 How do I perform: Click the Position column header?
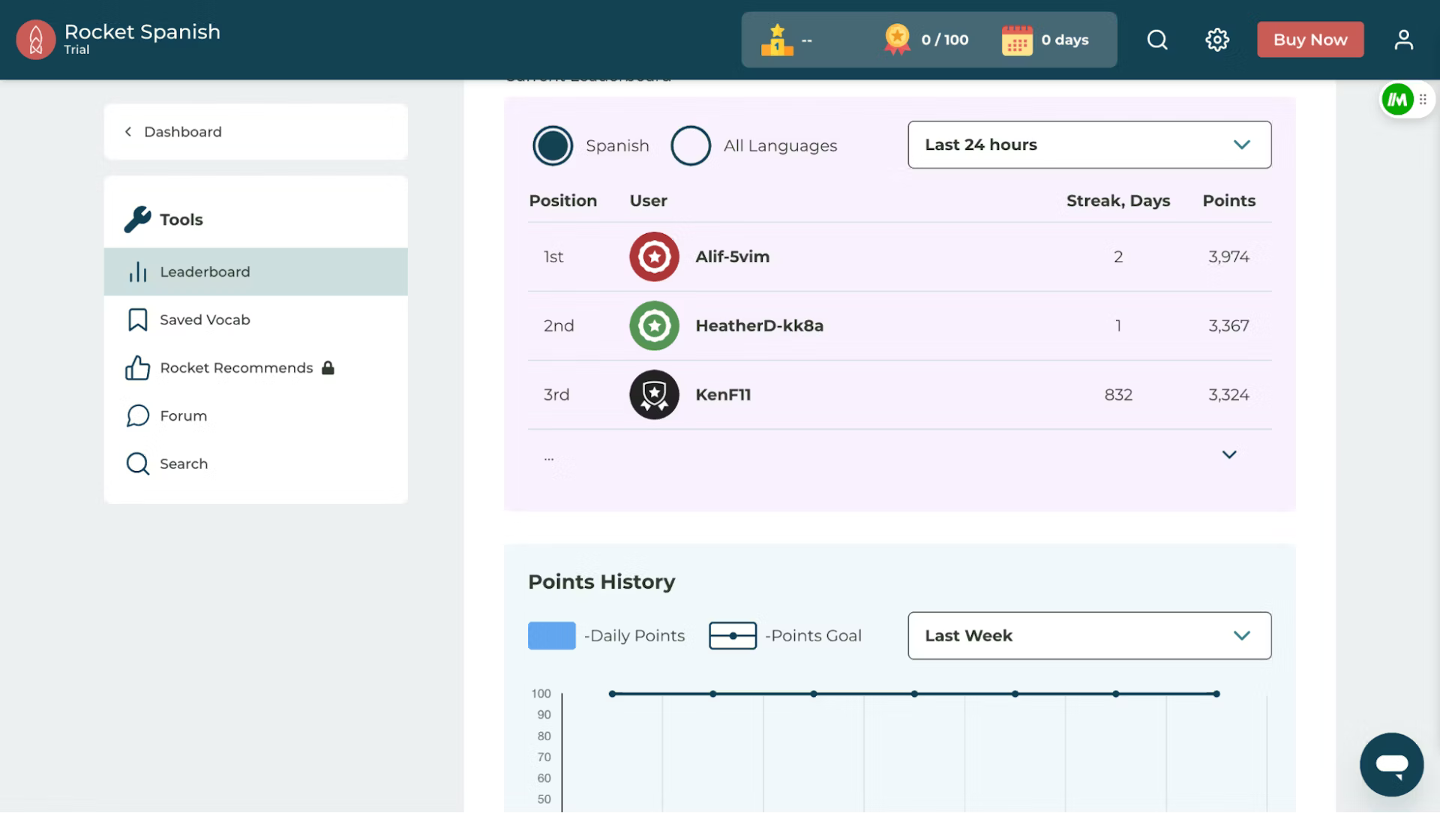point(562,200)
